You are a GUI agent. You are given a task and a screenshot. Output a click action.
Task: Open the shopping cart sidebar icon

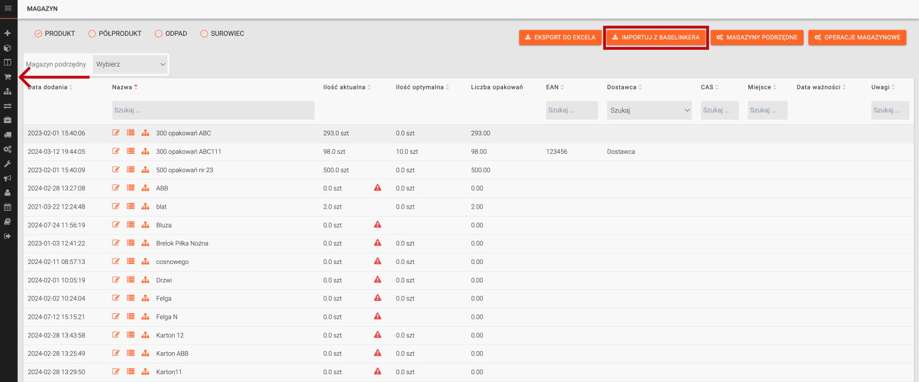(8, 77)
